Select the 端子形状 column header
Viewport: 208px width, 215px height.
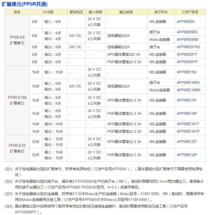click(161, 12)
